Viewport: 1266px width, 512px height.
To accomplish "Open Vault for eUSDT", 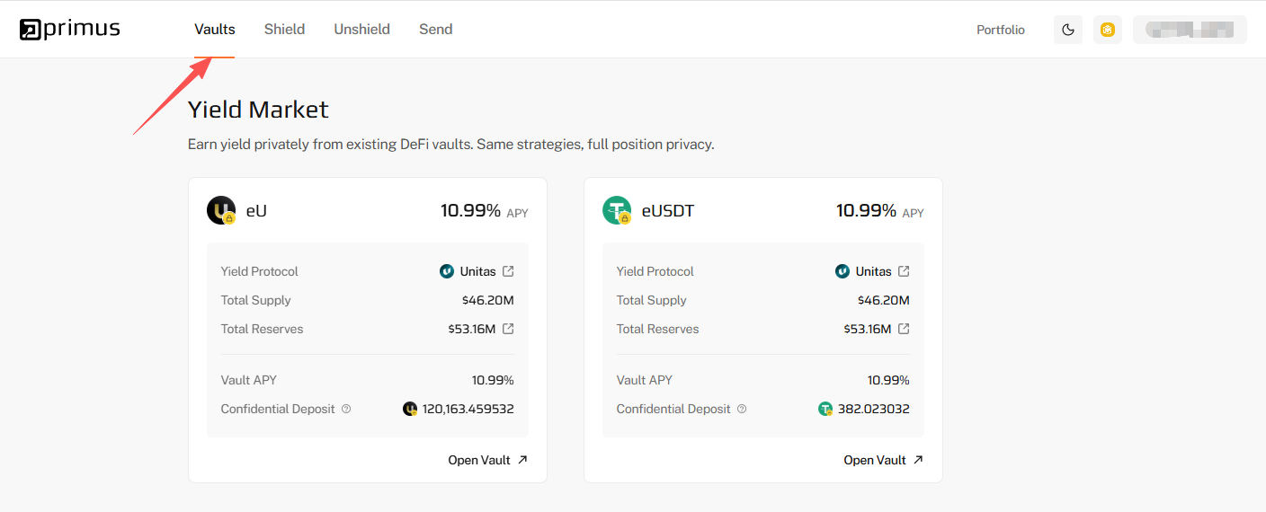I will tap(884, 460).
